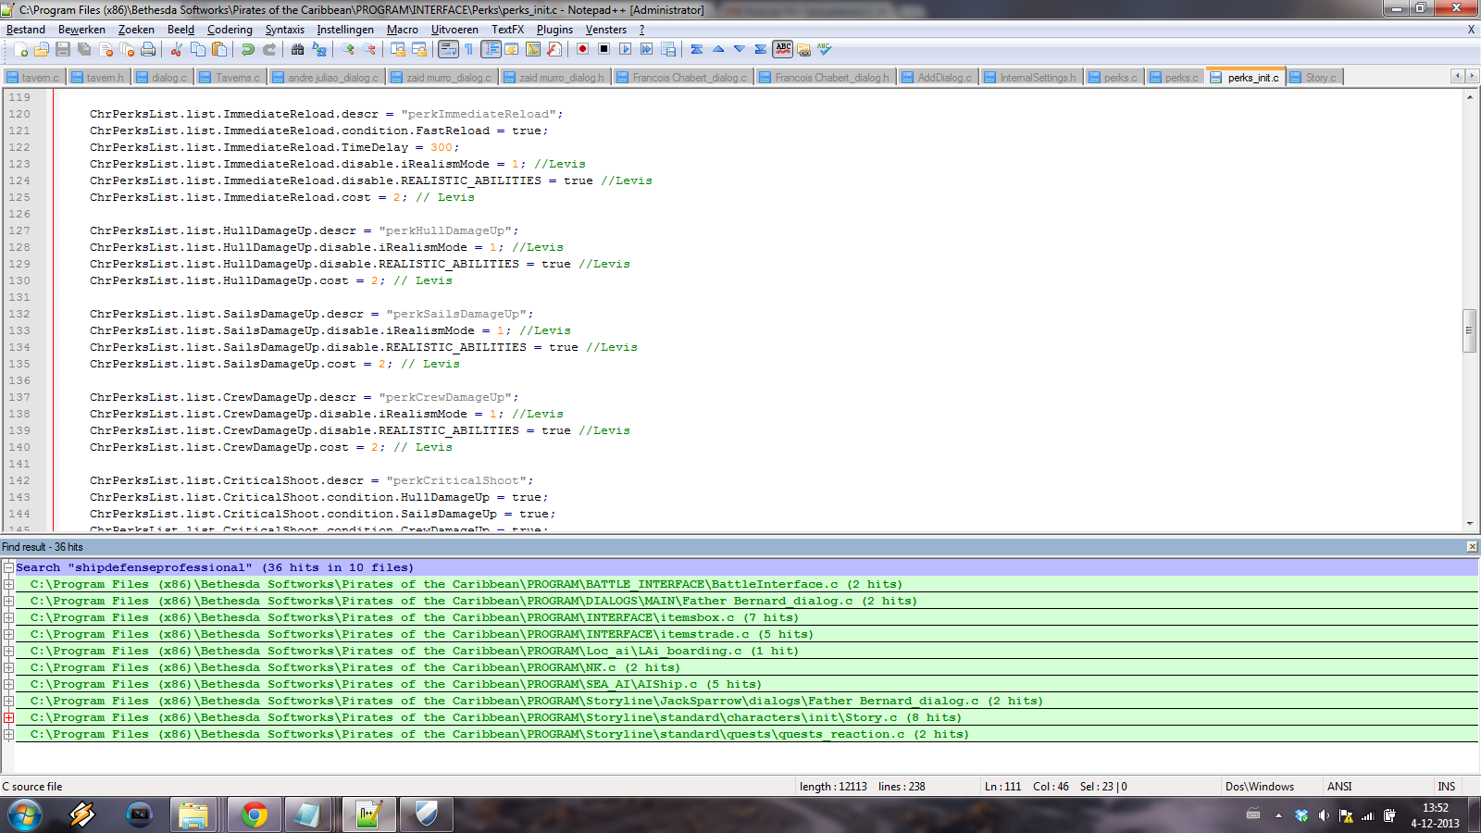
Task: Open the Bestand menu
Action: (26, 30)
